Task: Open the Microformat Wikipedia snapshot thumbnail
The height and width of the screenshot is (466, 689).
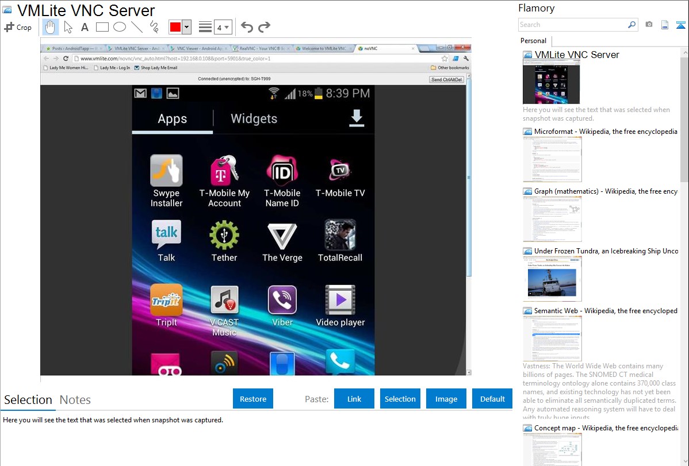Action: click(x=552, y=159)
